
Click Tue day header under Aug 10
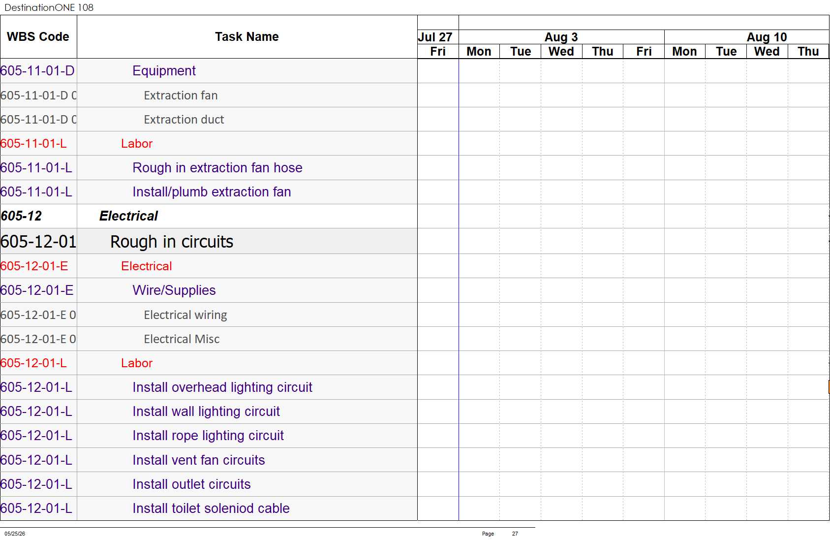coord(726,52)
